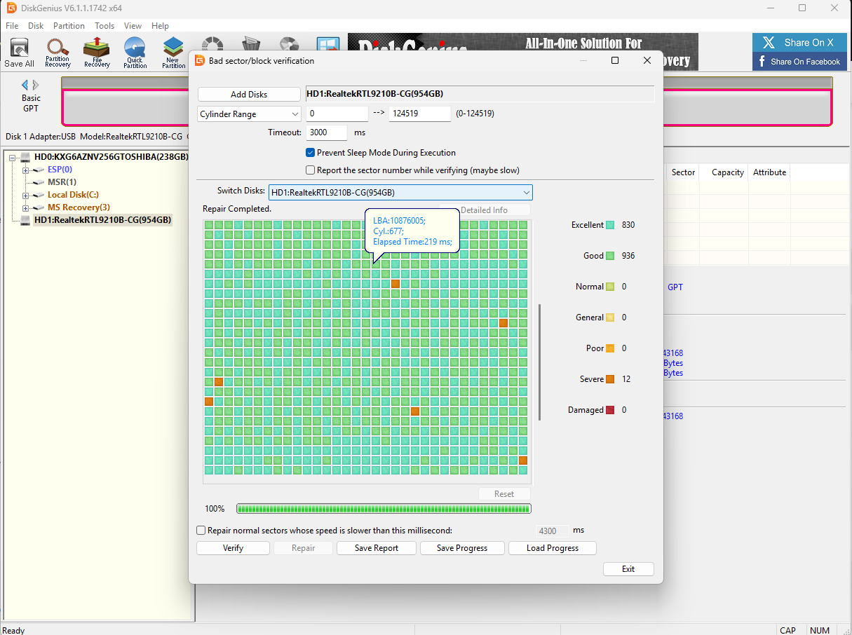Viewport: 852px width, 635px height.
Task: Click the Save Report button
Action: (376, 548)
